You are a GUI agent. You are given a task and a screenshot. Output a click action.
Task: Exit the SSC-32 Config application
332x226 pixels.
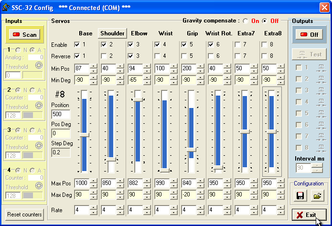pyautogui.click(x=309, y=215)
